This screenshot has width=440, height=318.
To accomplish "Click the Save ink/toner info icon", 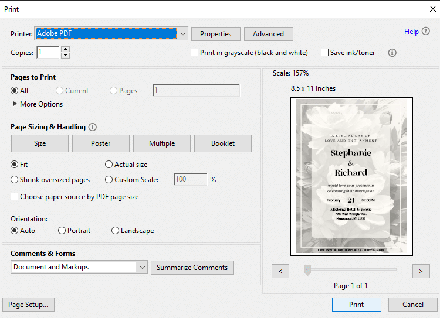I will coord(392,53).
